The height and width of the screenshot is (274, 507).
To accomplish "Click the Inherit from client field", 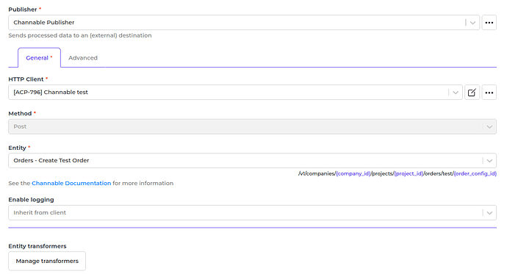I will pyautogui.click(x=252, y=212).
